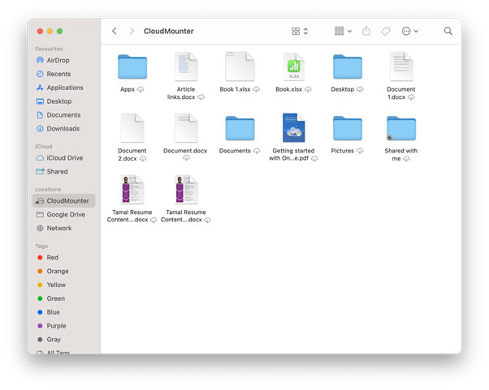Select the Article links.docx document
Image resolution: width=489 pixels, height=390 pixels.
point(185,68)
